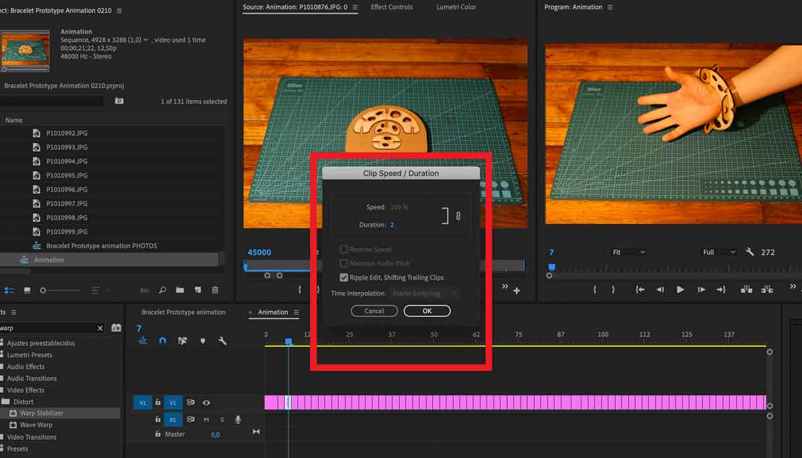The image size is (802, 458).
Task: Clear the warp effects search
Action: [x=100, y=328]
